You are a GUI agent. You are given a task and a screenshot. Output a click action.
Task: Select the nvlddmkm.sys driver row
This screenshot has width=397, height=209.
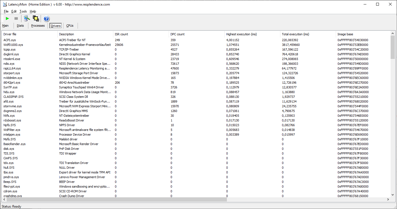pos(196,78)
